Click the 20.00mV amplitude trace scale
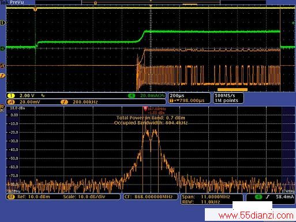 [x=30, y=102]
